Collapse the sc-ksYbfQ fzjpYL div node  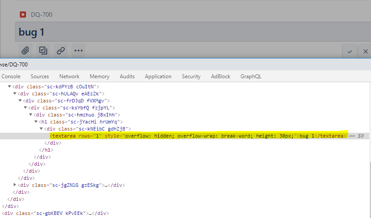tap(25, 108)
